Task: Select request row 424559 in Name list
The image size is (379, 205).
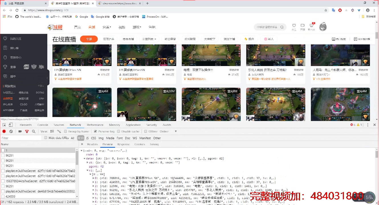Action: coord(38,196)
